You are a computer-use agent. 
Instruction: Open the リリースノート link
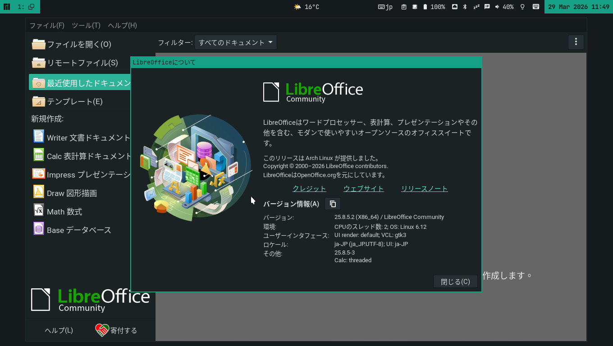click(425, 189)
